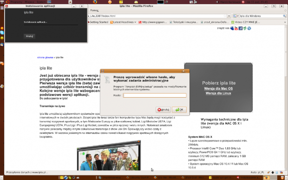Click the workspace switcher in the bottom panel
288x180 pixels.
coord(270,178)
